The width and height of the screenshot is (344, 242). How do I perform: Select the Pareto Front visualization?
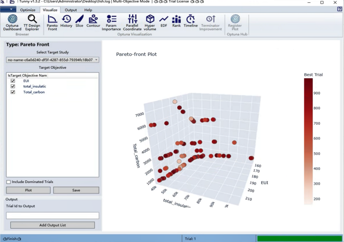[52, 22]
